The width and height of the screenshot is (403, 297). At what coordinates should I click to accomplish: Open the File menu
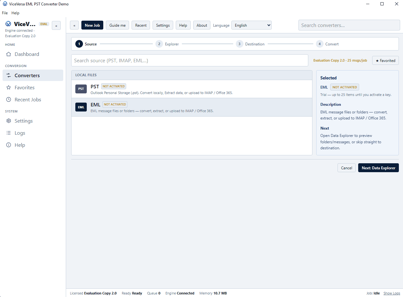5,13
